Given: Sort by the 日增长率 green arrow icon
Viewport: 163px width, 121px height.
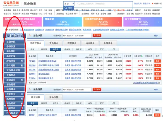Looking at the screenshot, I should [x=142, y=56].
